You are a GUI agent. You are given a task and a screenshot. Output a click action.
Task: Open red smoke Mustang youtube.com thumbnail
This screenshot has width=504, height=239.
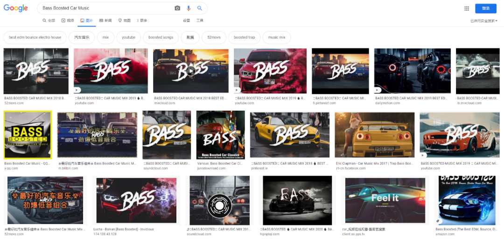[x=111, y=71]
